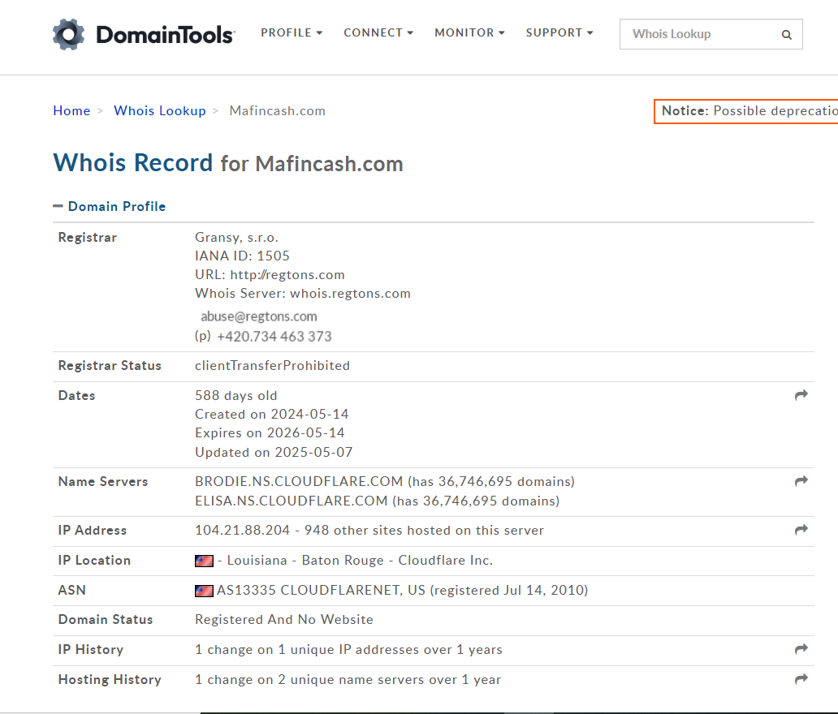Click the Created on 2024-05-14 text

272,414
